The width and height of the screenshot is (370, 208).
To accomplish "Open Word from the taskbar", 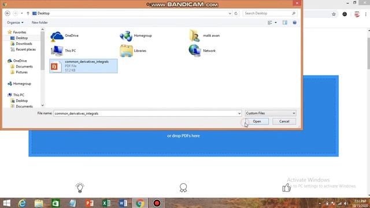I will click(123, 203).
